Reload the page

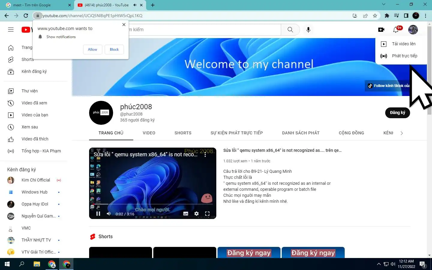(x=26, y=16)
